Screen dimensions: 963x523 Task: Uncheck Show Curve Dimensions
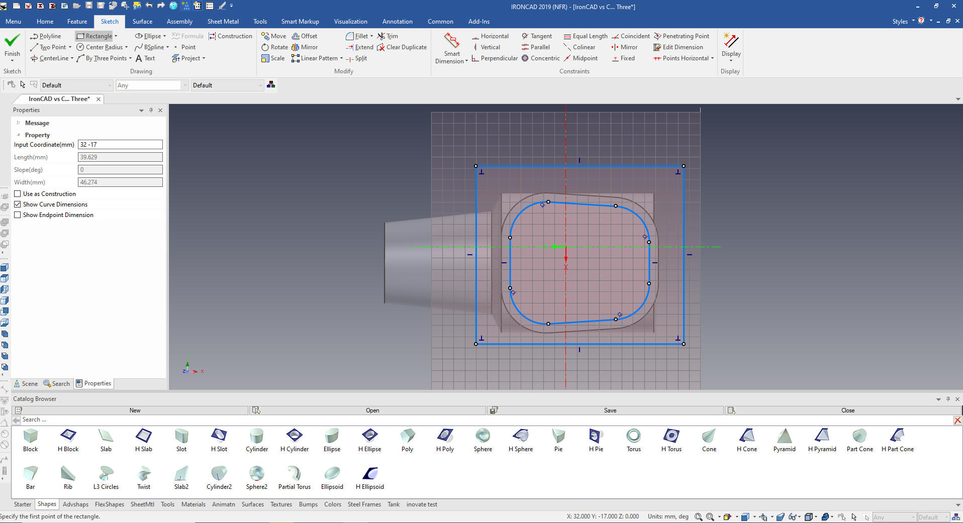tap(18, 204)
